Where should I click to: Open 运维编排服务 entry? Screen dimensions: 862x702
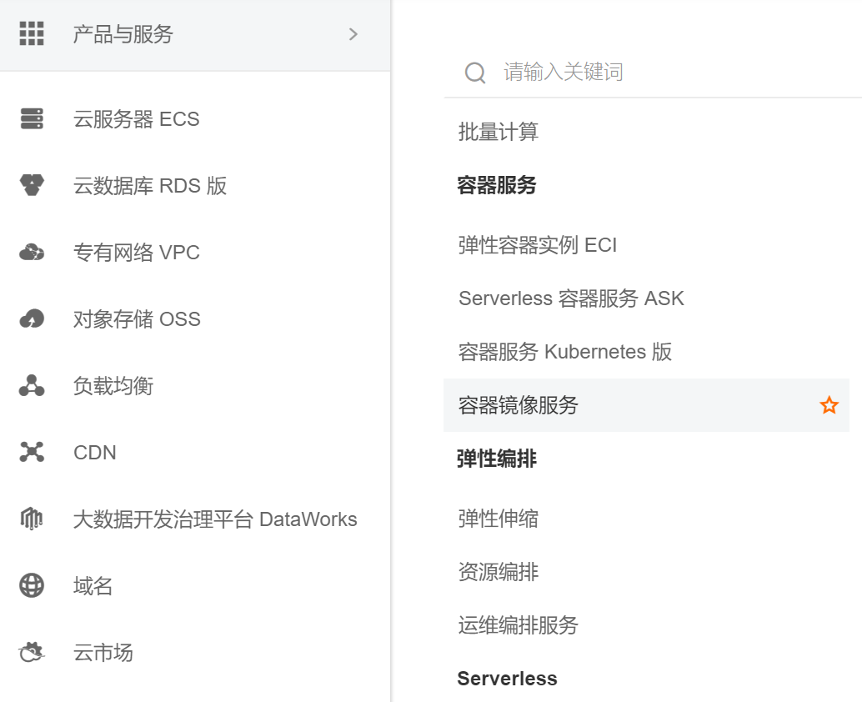click(x=519, y=625)
